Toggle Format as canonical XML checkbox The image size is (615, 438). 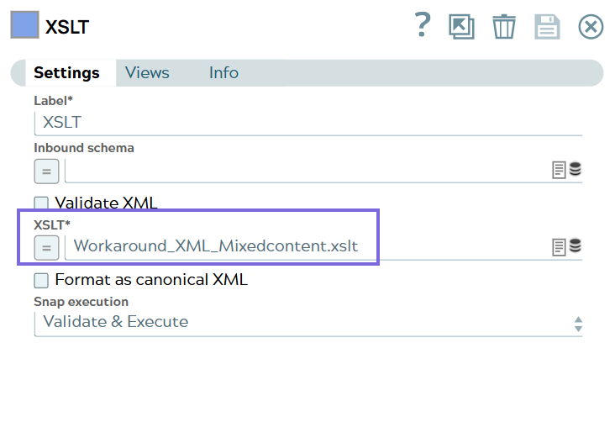click(41, 280)
